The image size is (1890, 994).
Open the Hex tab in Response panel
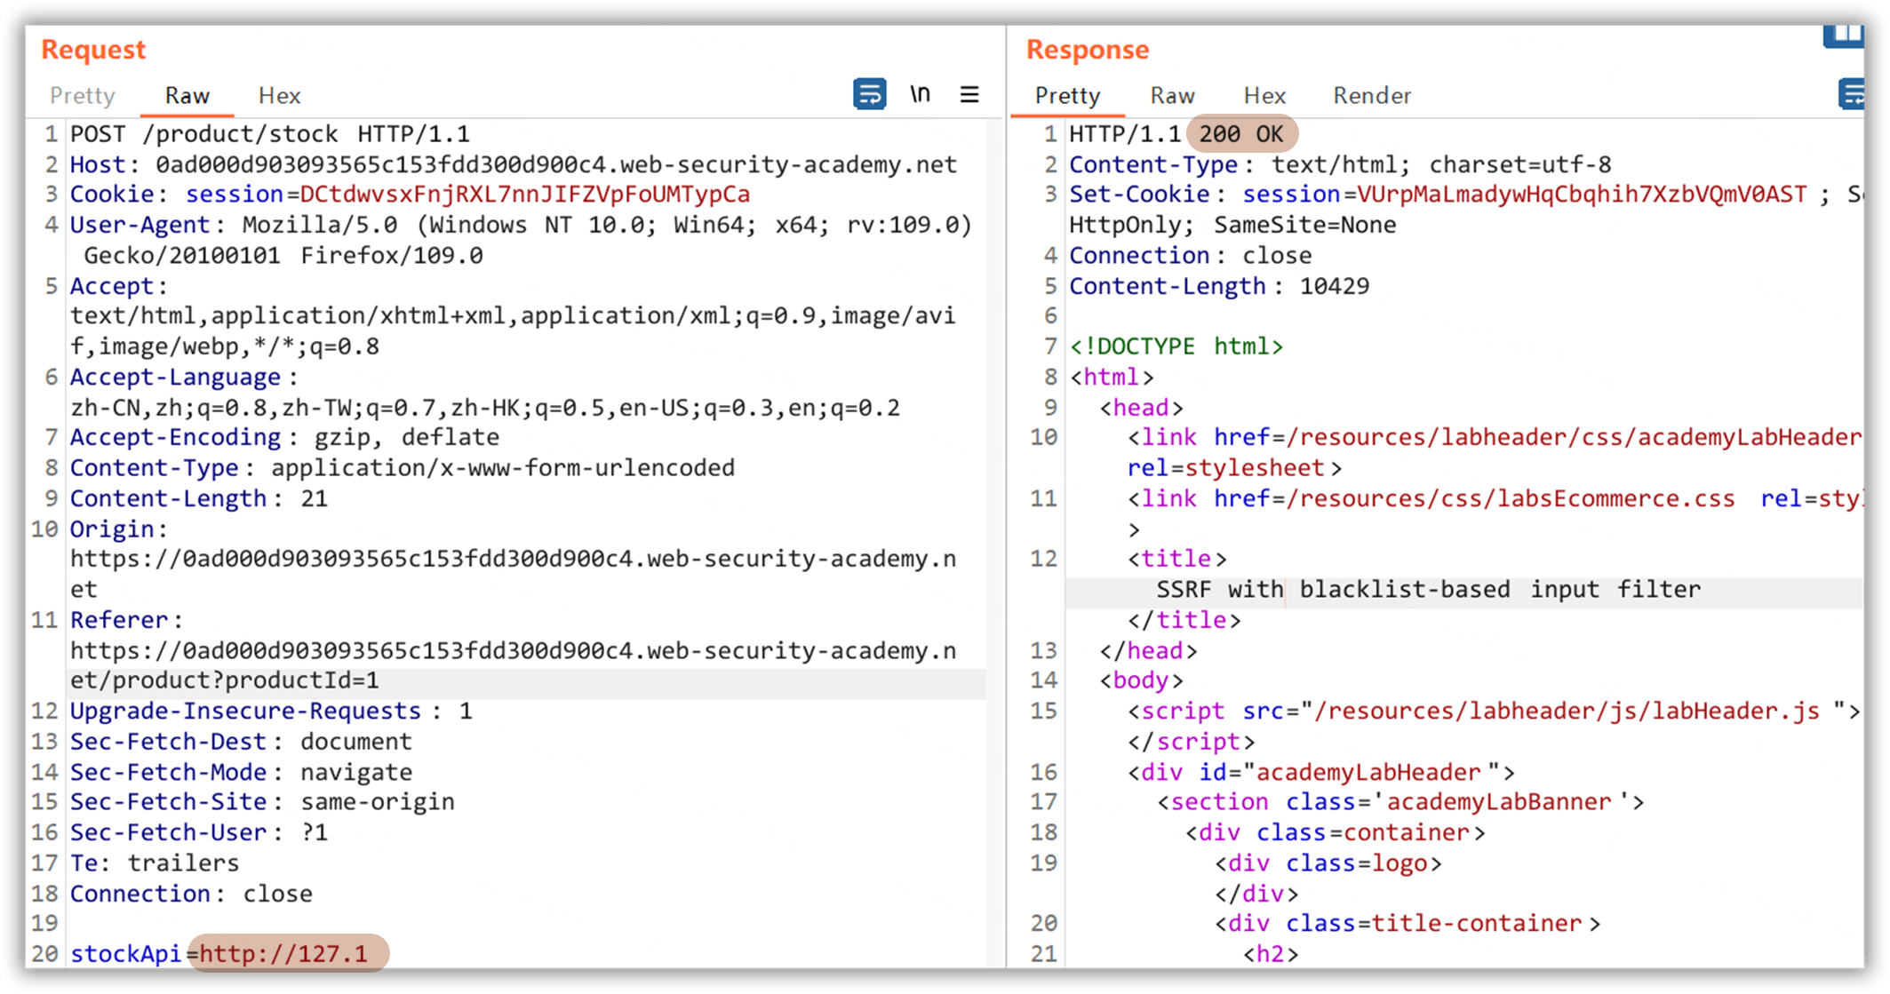(1264, 95)
